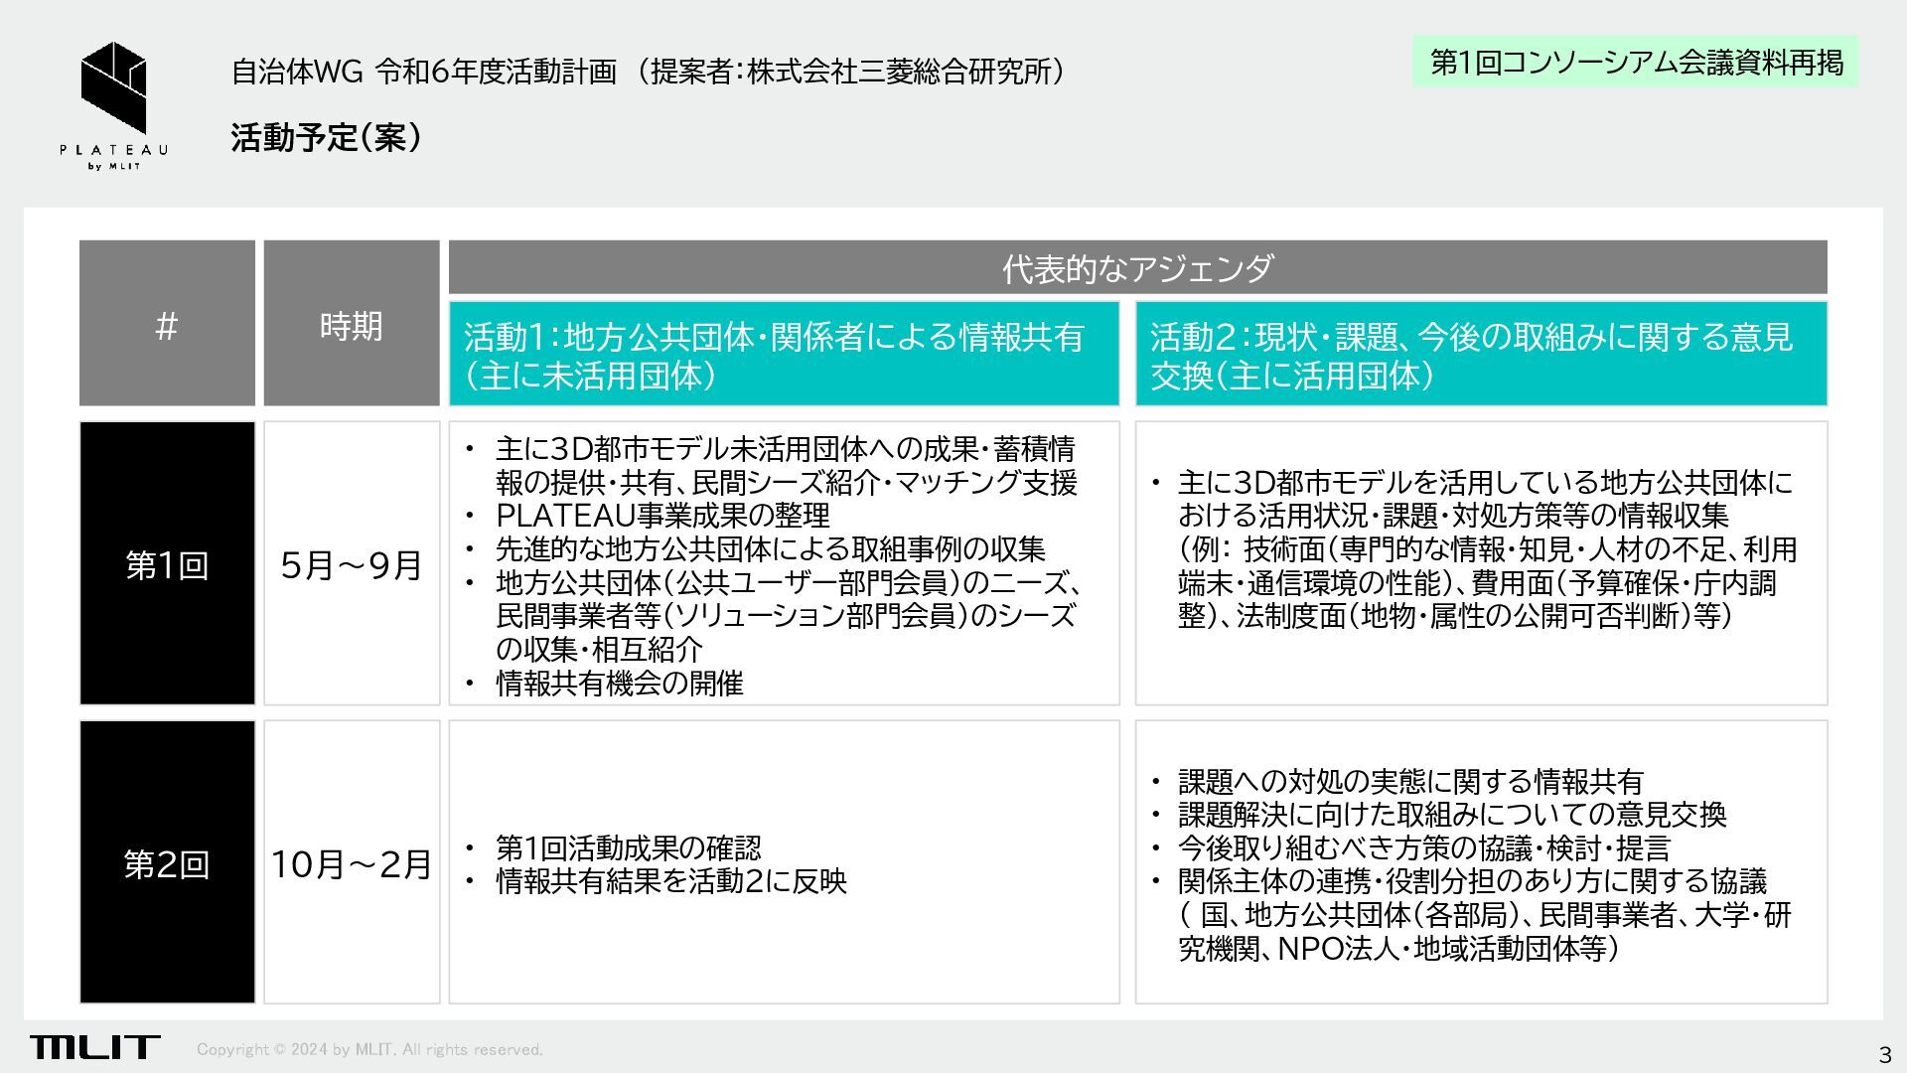This screenshot has width=1907, height=1073.
Task: Click the 時期 column header cell
Action: tap(351, 325)
